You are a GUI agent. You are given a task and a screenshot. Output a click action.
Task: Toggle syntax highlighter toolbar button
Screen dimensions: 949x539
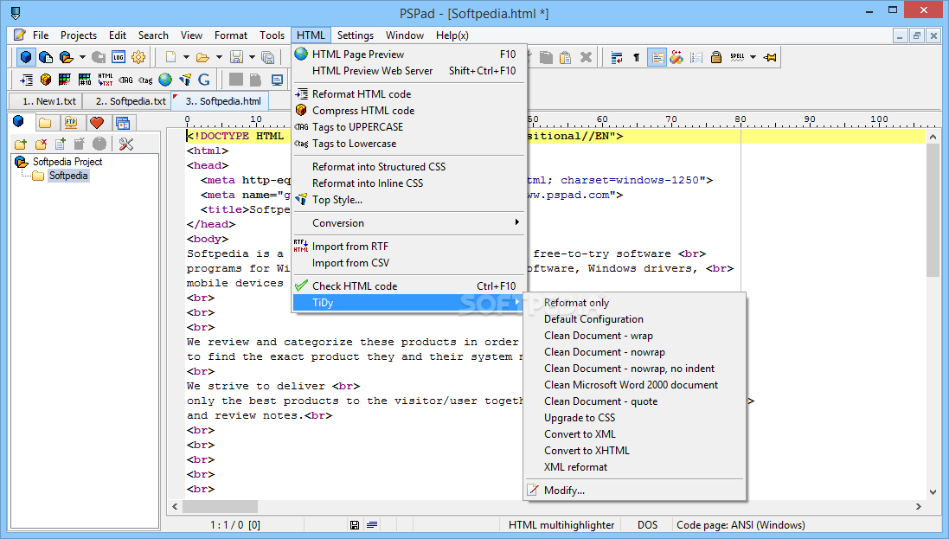click(657, 57)
